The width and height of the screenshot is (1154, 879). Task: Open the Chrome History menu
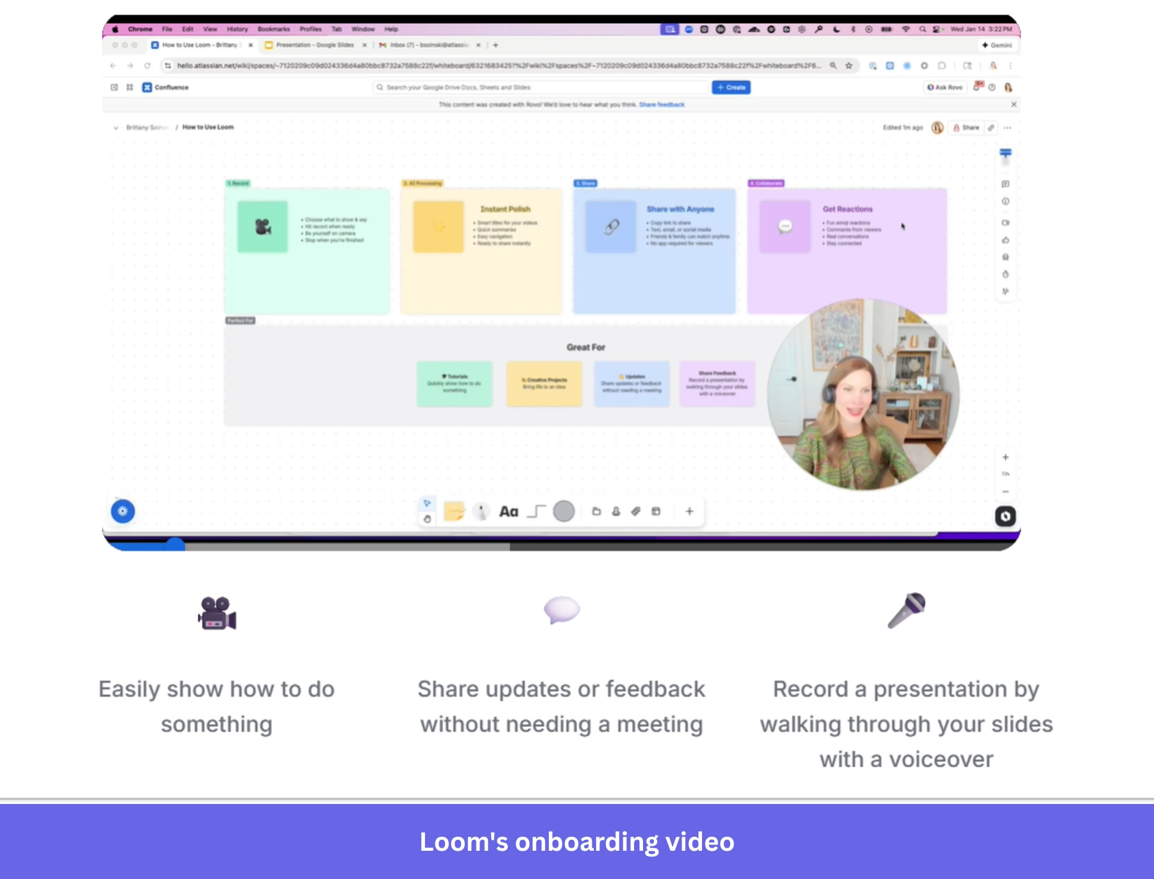click(237, 29)
